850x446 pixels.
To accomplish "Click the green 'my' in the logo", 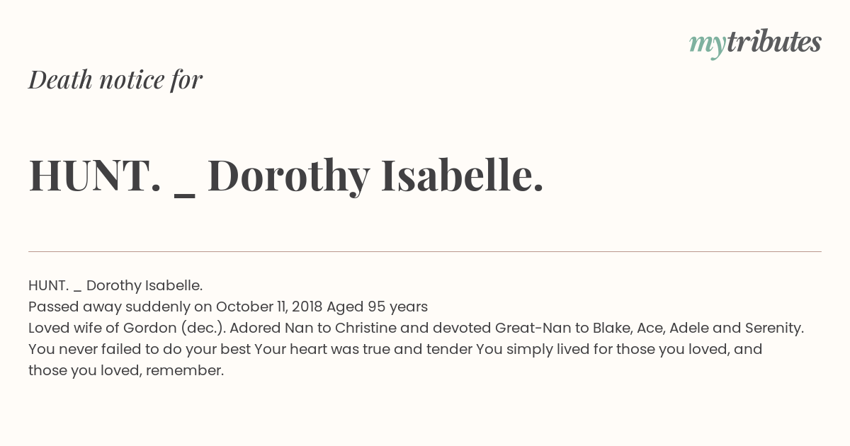I will pos(707,46).
